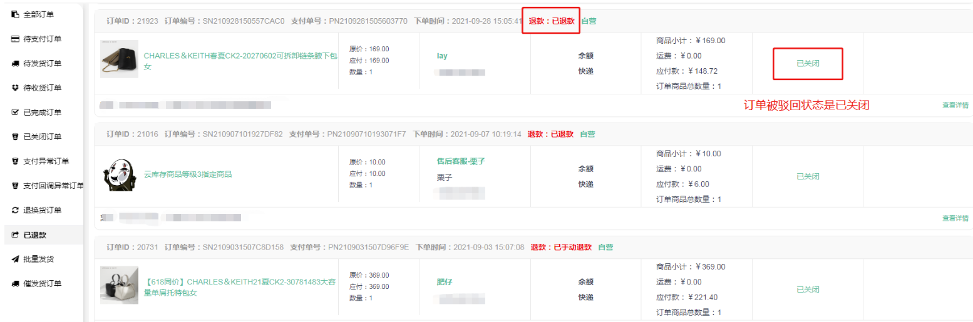Click the masked cartoon figure product thumbnail
The image size is (973, 322).
(x=119, y=174)
